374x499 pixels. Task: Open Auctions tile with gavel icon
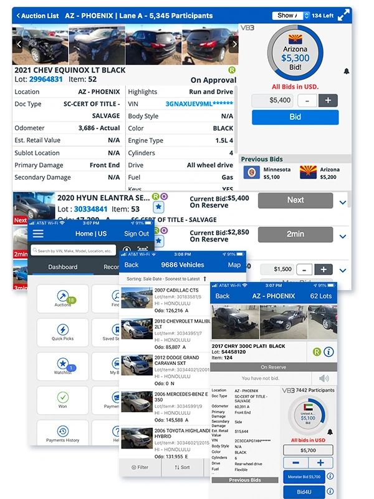(x=63, y=299)
